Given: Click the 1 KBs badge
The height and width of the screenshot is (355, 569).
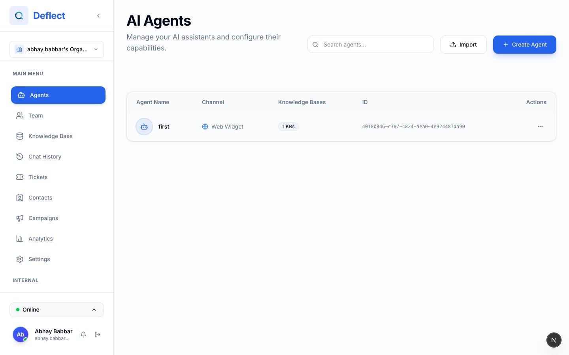Looking at the screenshot, I should [x=288, y=127].
